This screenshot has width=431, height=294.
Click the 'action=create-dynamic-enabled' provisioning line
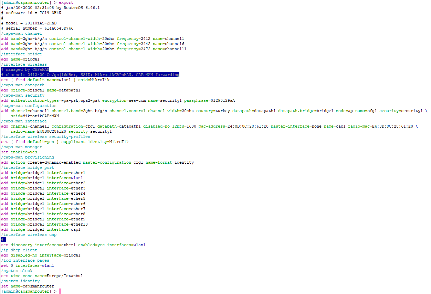pyautogui.click(x=97, y=162)
